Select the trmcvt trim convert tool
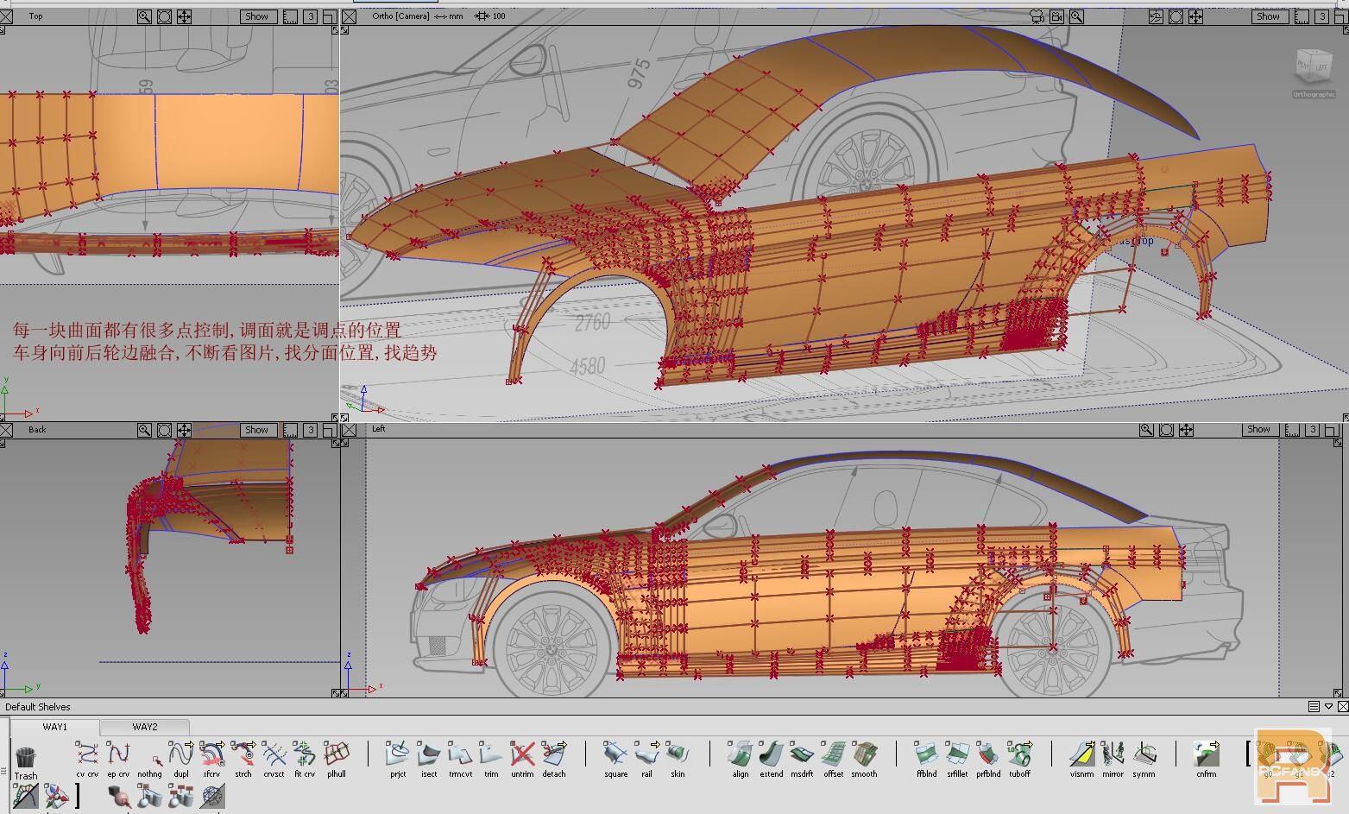This screenshot has width=1349, height=814. pyautogui.click(x=460, y=760)
